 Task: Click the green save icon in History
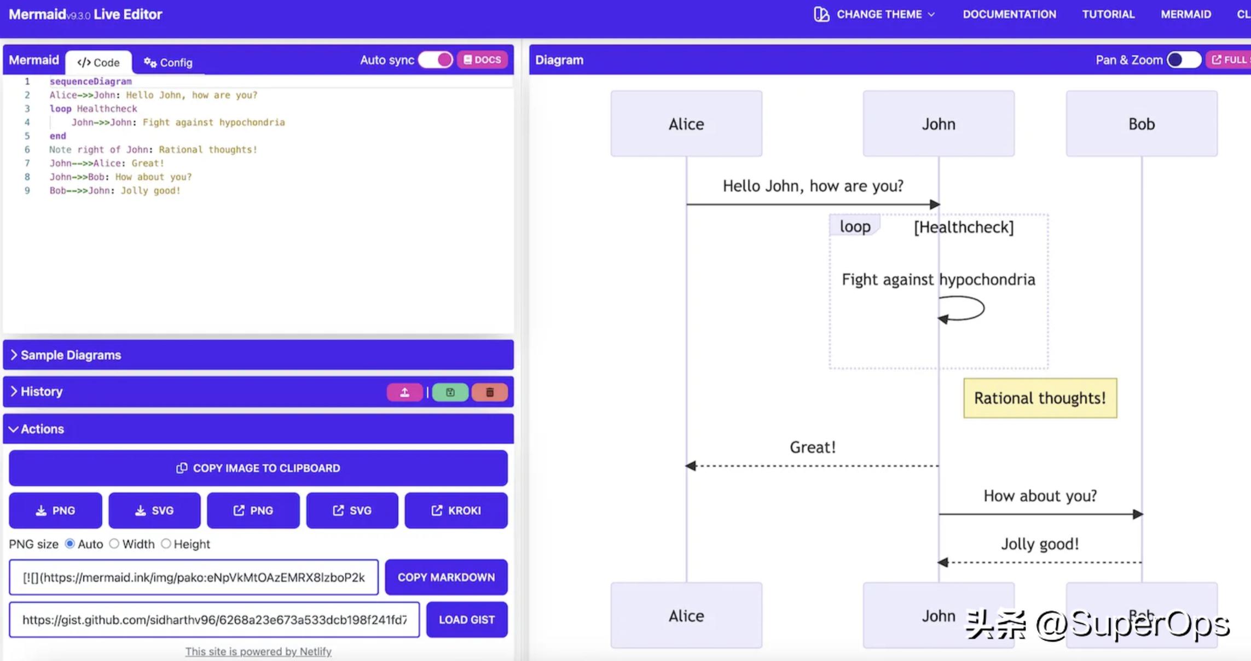450,392
